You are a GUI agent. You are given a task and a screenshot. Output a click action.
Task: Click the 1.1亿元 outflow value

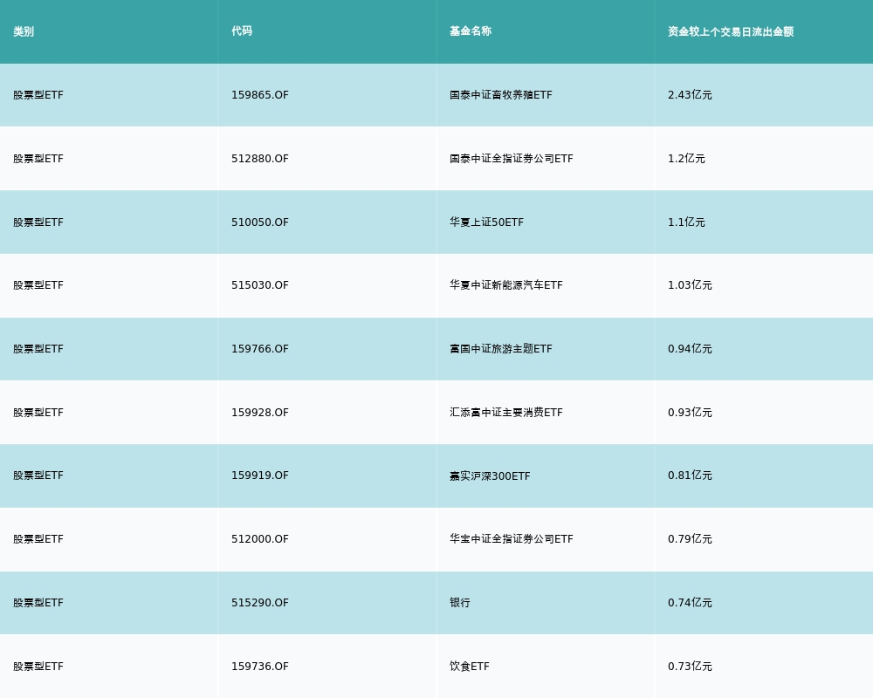point(686,222)
